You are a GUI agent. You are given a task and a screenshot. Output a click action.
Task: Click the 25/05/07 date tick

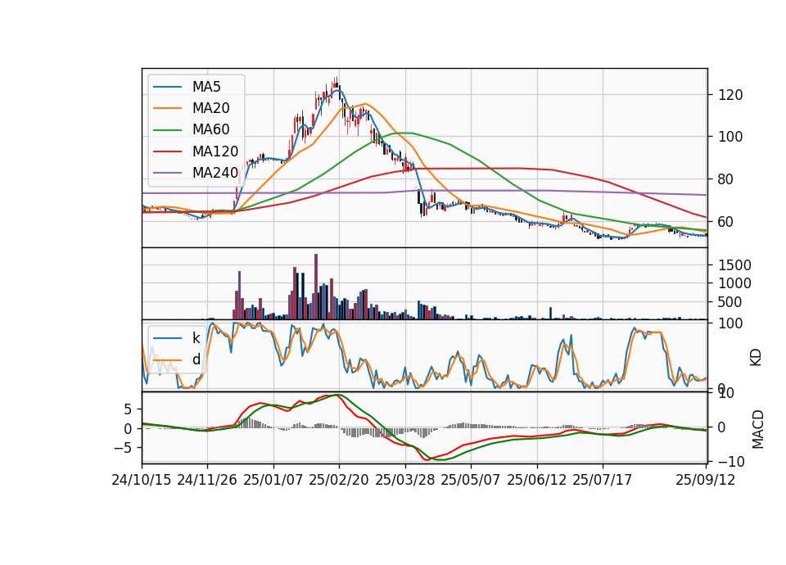click(471, 480)
